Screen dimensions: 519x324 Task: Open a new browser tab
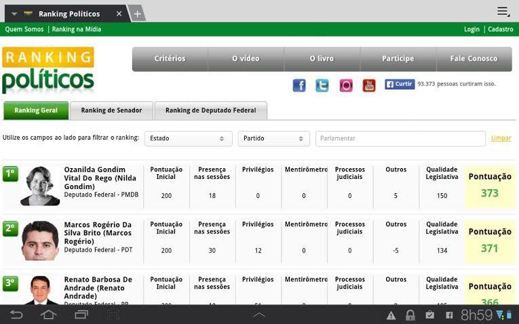pyautogui.click(x=136, y=14)
